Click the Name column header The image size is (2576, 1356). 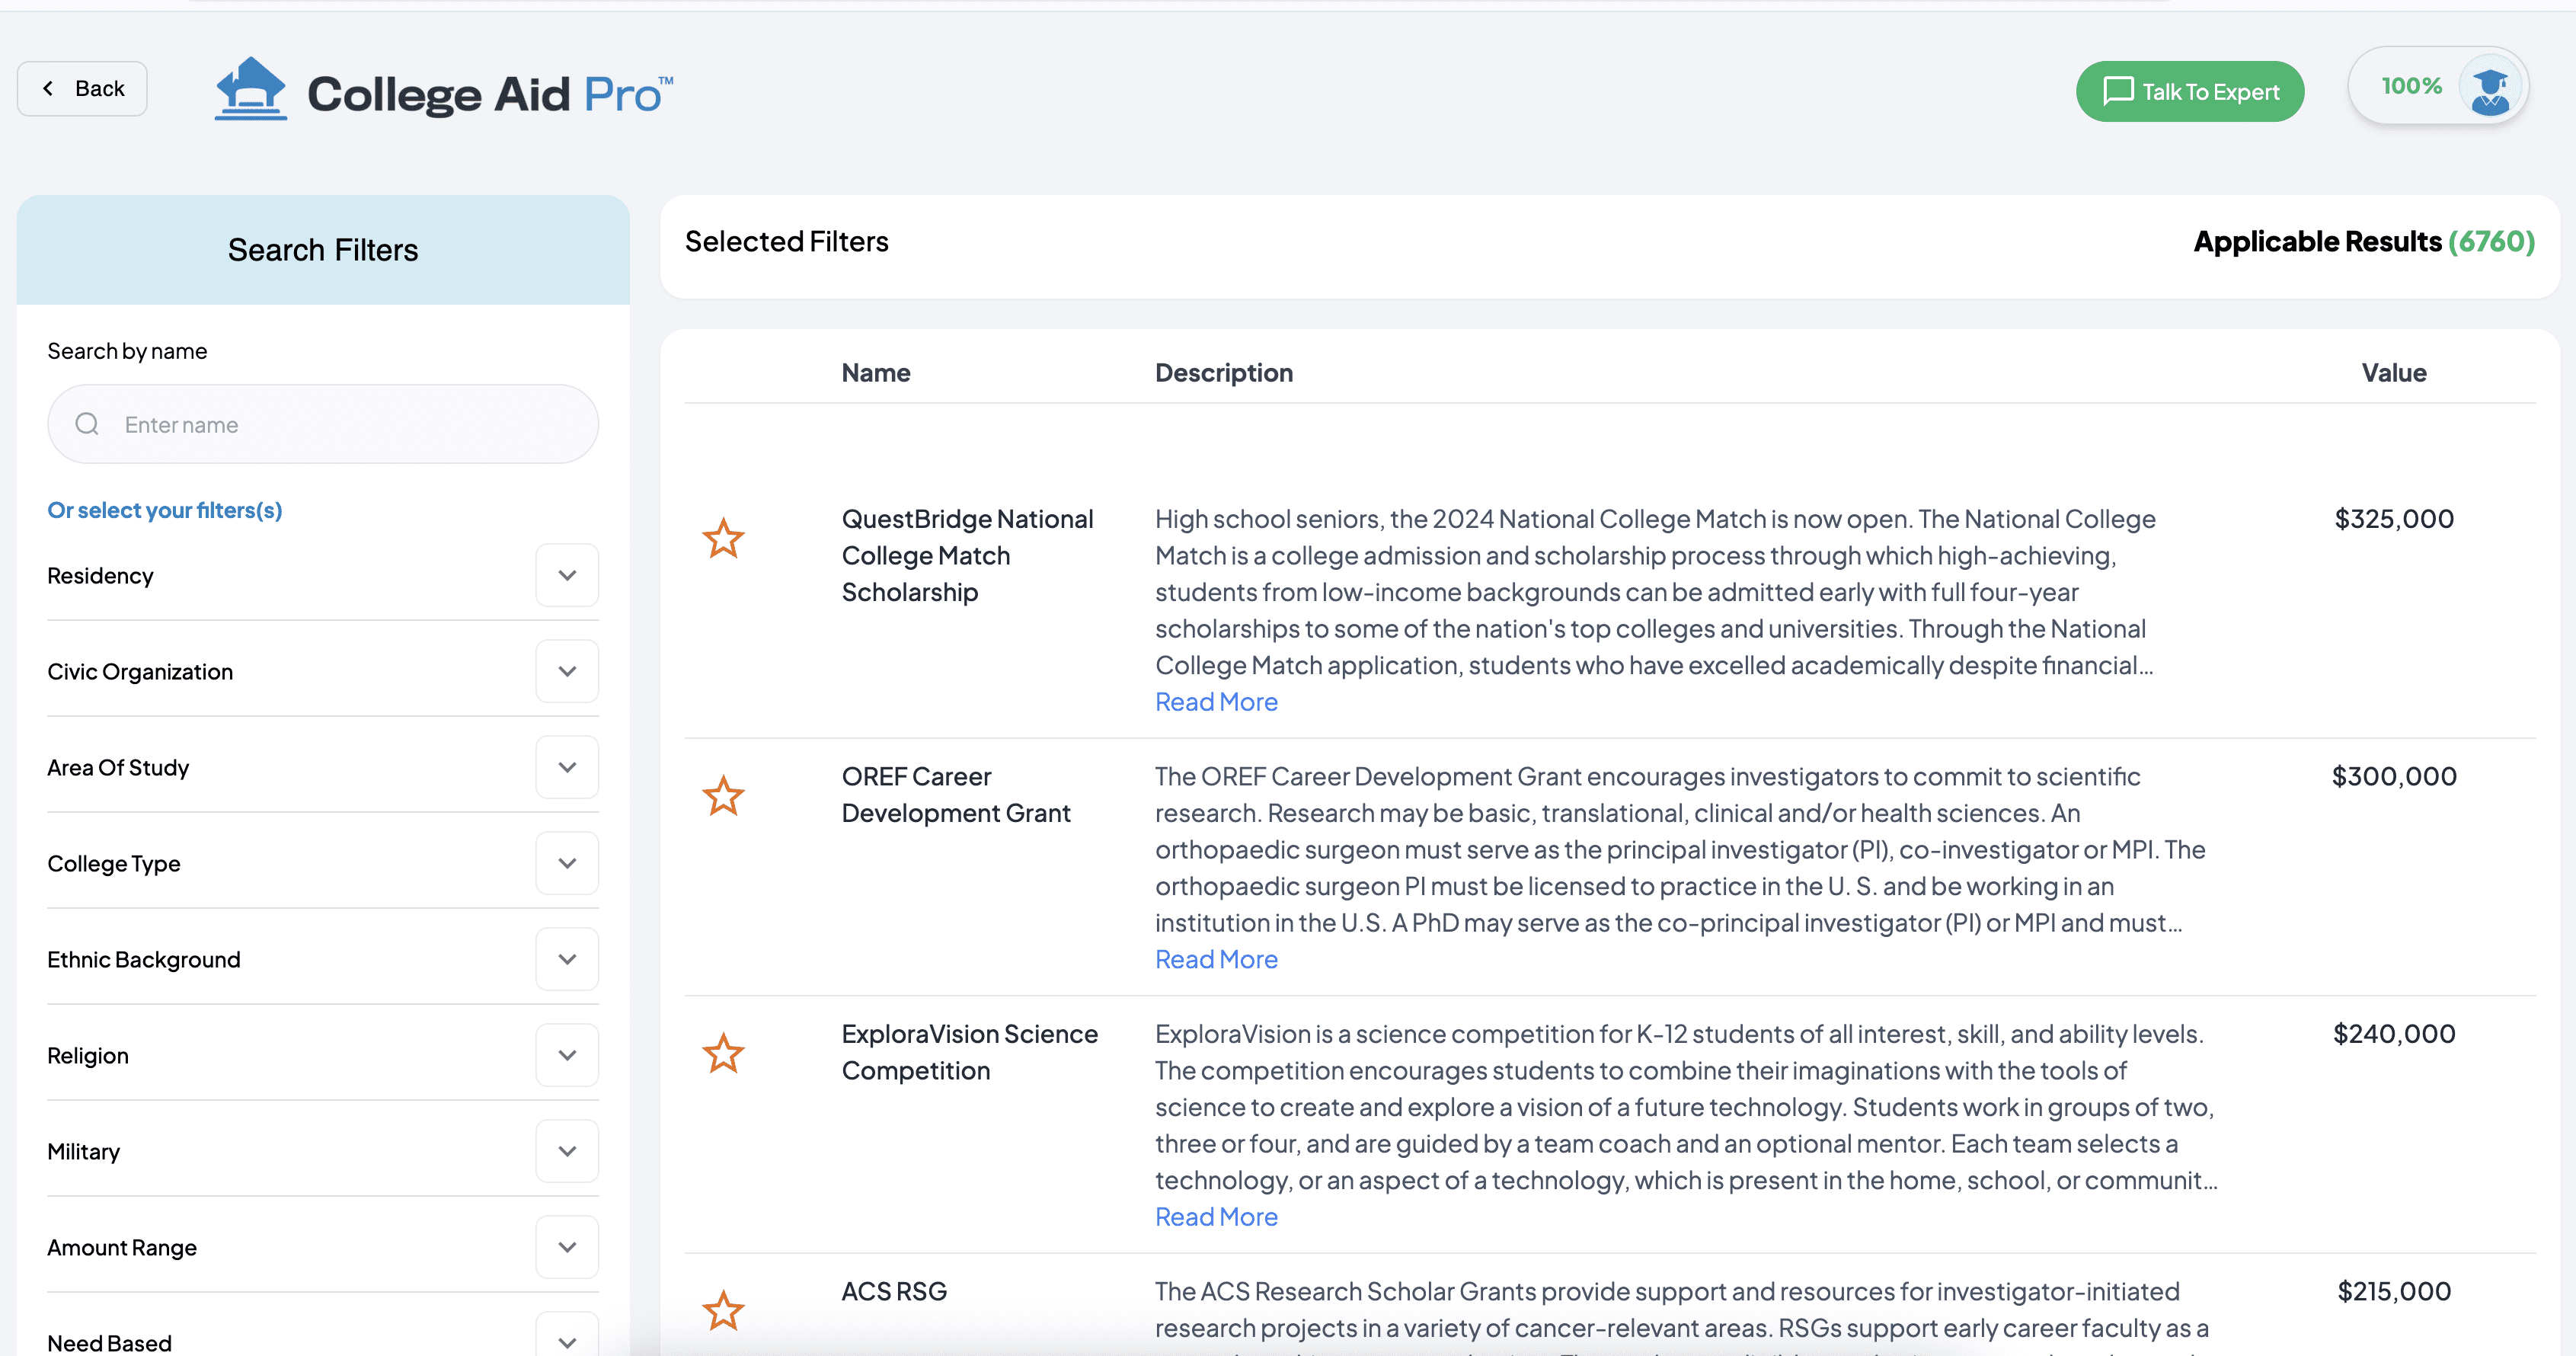pyautogui.click(x=876, y=373)
